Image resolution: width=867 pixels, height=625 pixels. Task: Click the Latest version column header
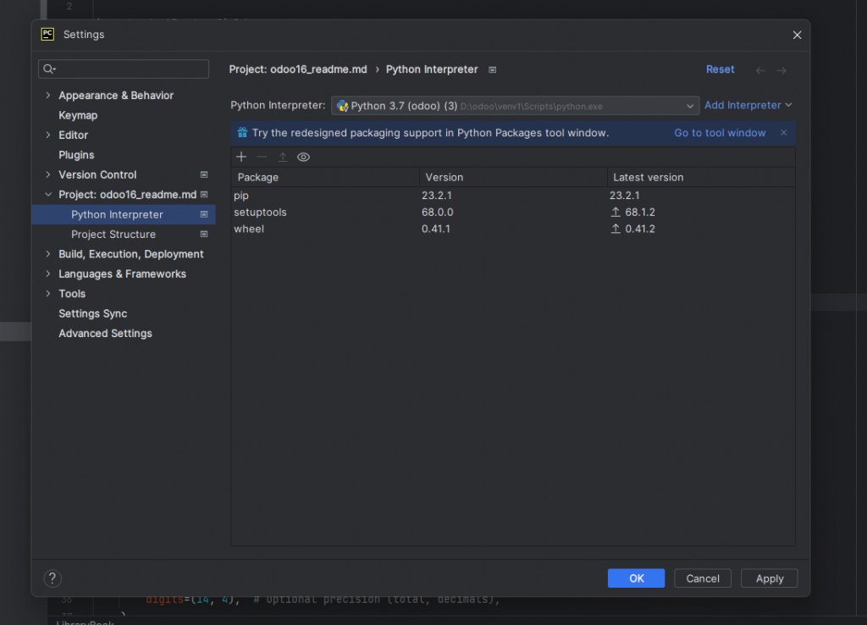click(x=701, y=178)
